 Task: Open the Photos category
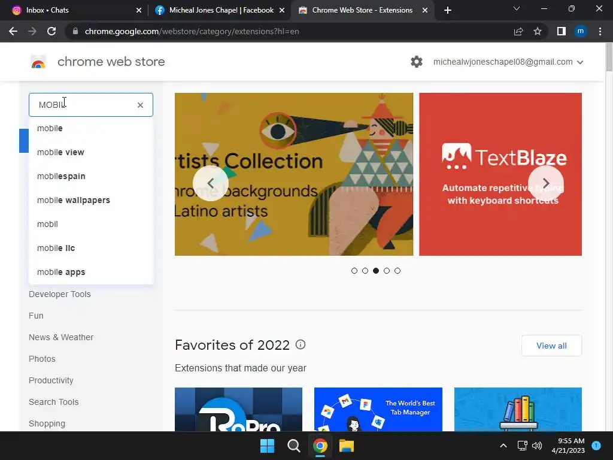pos(42,359)
